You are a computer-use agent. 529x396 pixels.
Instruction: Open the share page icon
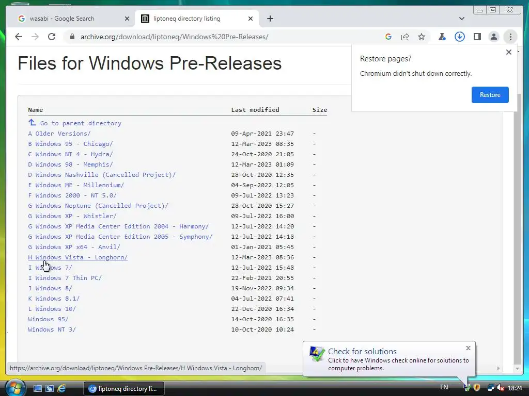coord(405,37)
